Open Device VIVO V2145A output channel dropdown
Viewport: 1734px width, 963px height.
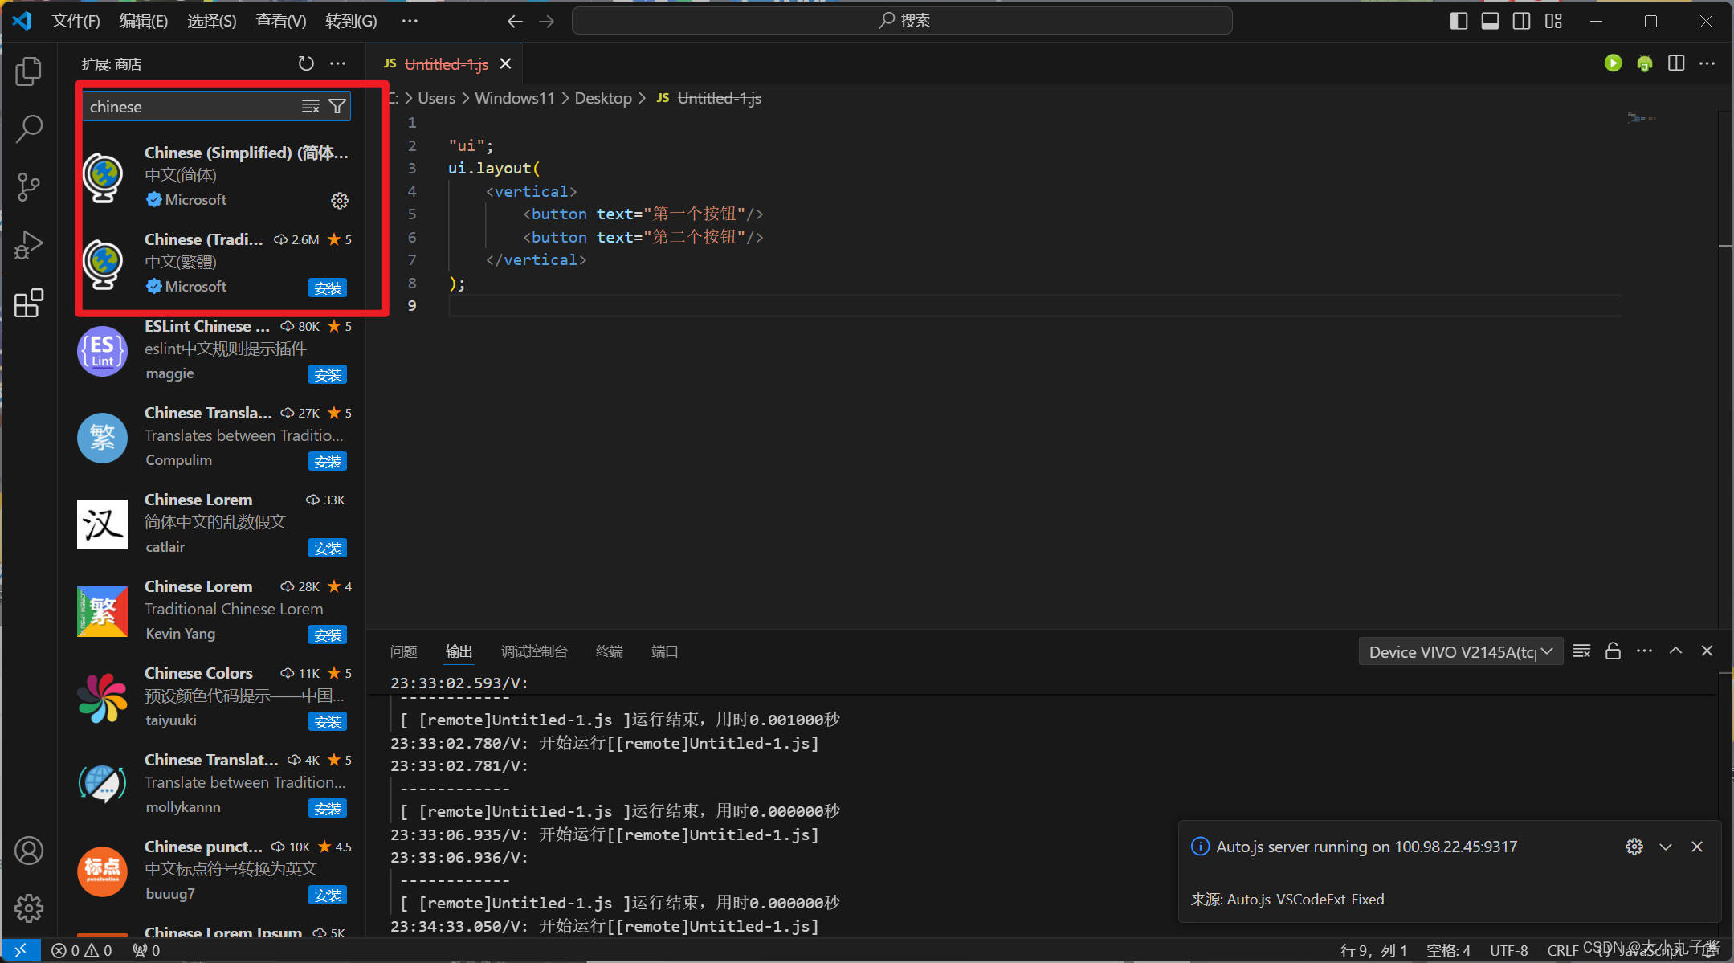point(1460,651)
